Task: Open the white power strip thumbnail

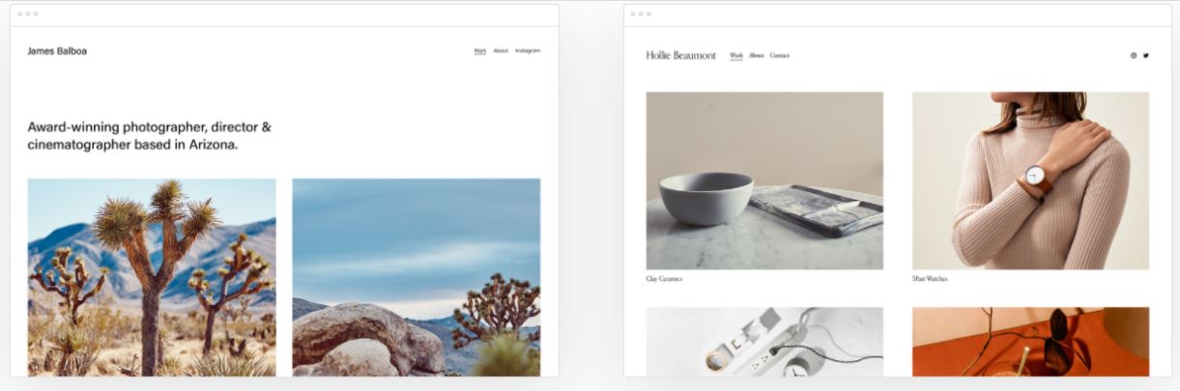Action: point(764,342)
